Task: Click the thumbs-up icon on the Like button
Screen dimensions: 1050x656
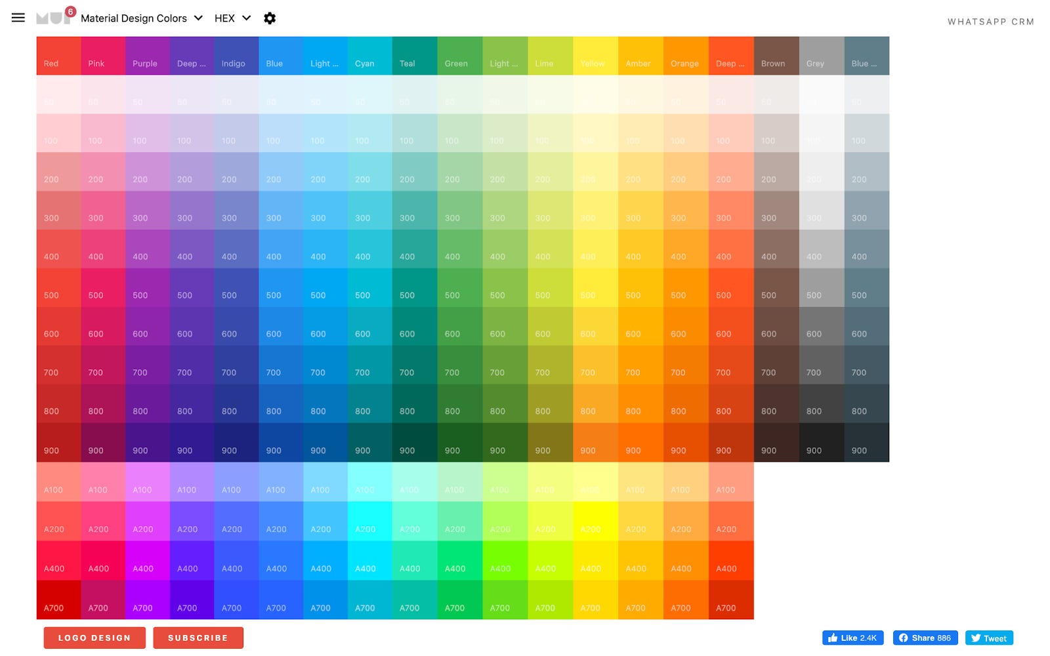Action: 833,637
